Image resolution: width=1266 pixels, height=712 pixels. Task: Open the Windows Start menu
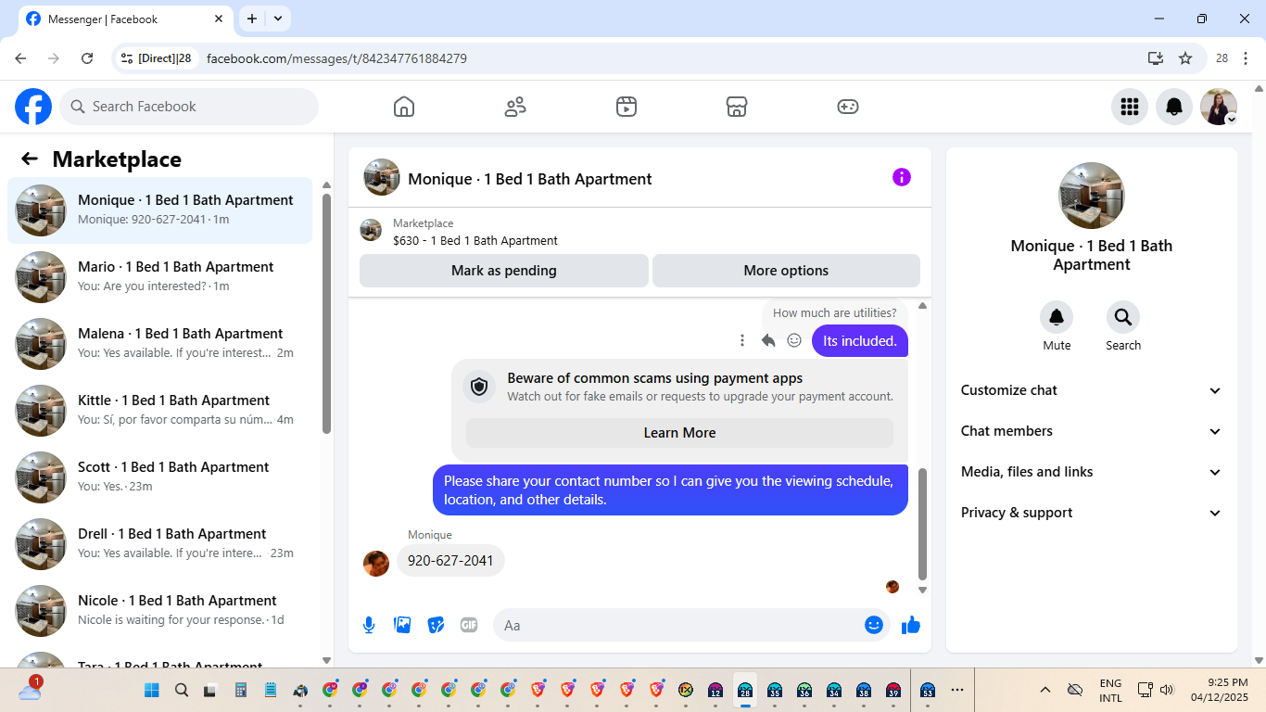tap(152, 690)
